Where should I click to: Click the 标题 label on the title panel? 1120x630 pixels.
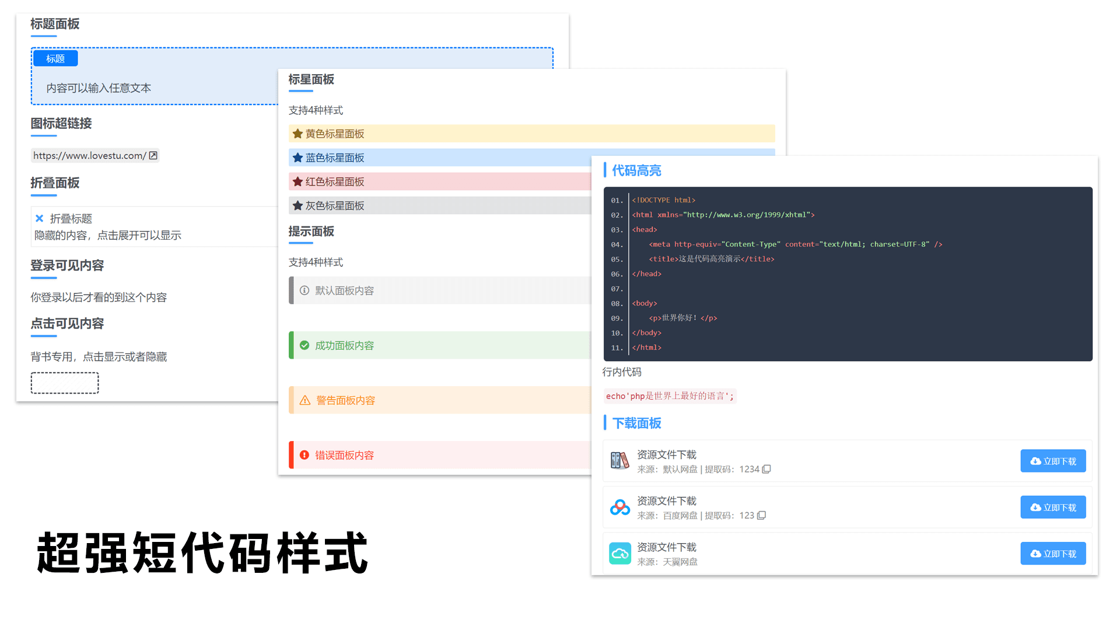coord(55,58)
